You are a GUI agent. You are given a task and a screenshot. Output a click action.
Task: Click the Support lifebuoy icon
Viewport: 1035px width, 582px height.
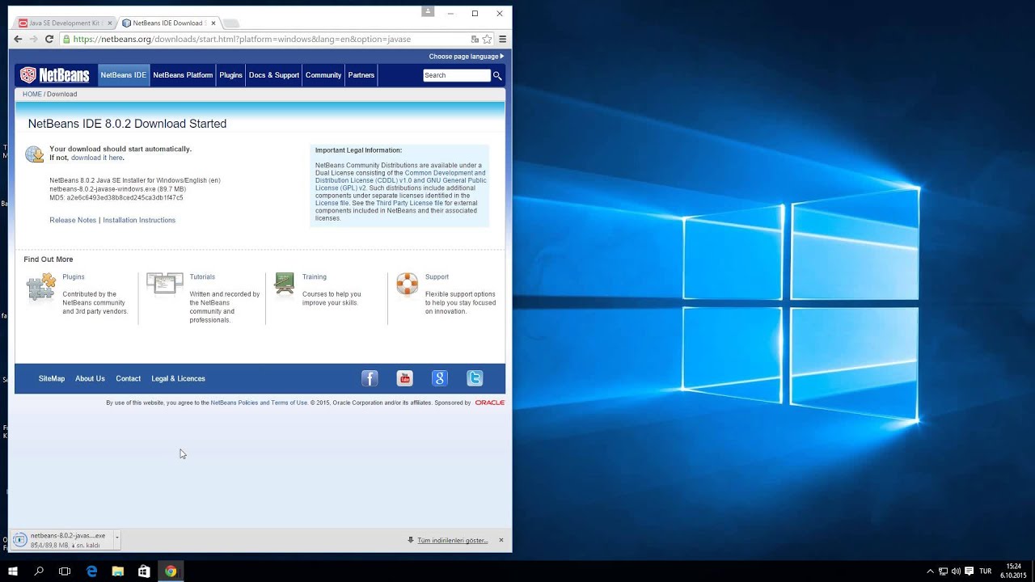coord(408,284)
